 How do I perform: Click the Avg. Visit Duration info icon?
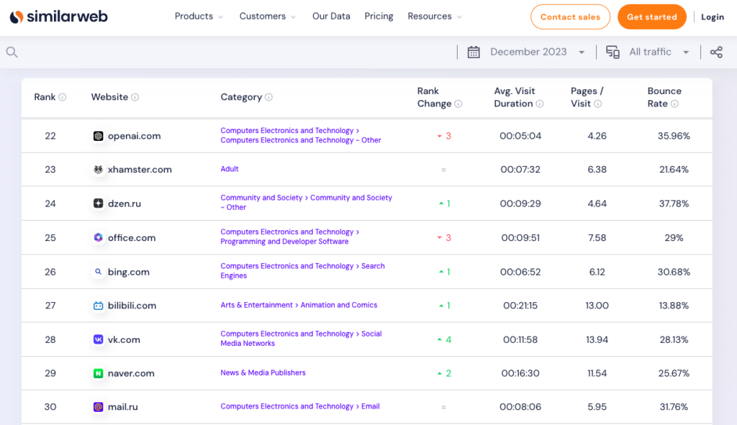point(540,104)
